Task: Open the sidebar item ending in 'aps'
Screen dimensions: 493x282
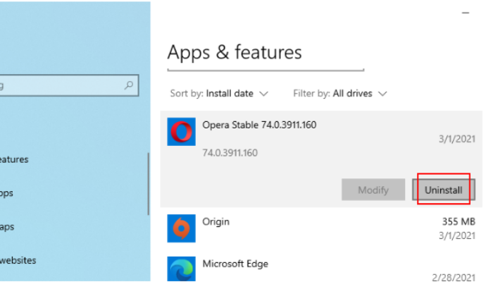Action: [7, 227]
